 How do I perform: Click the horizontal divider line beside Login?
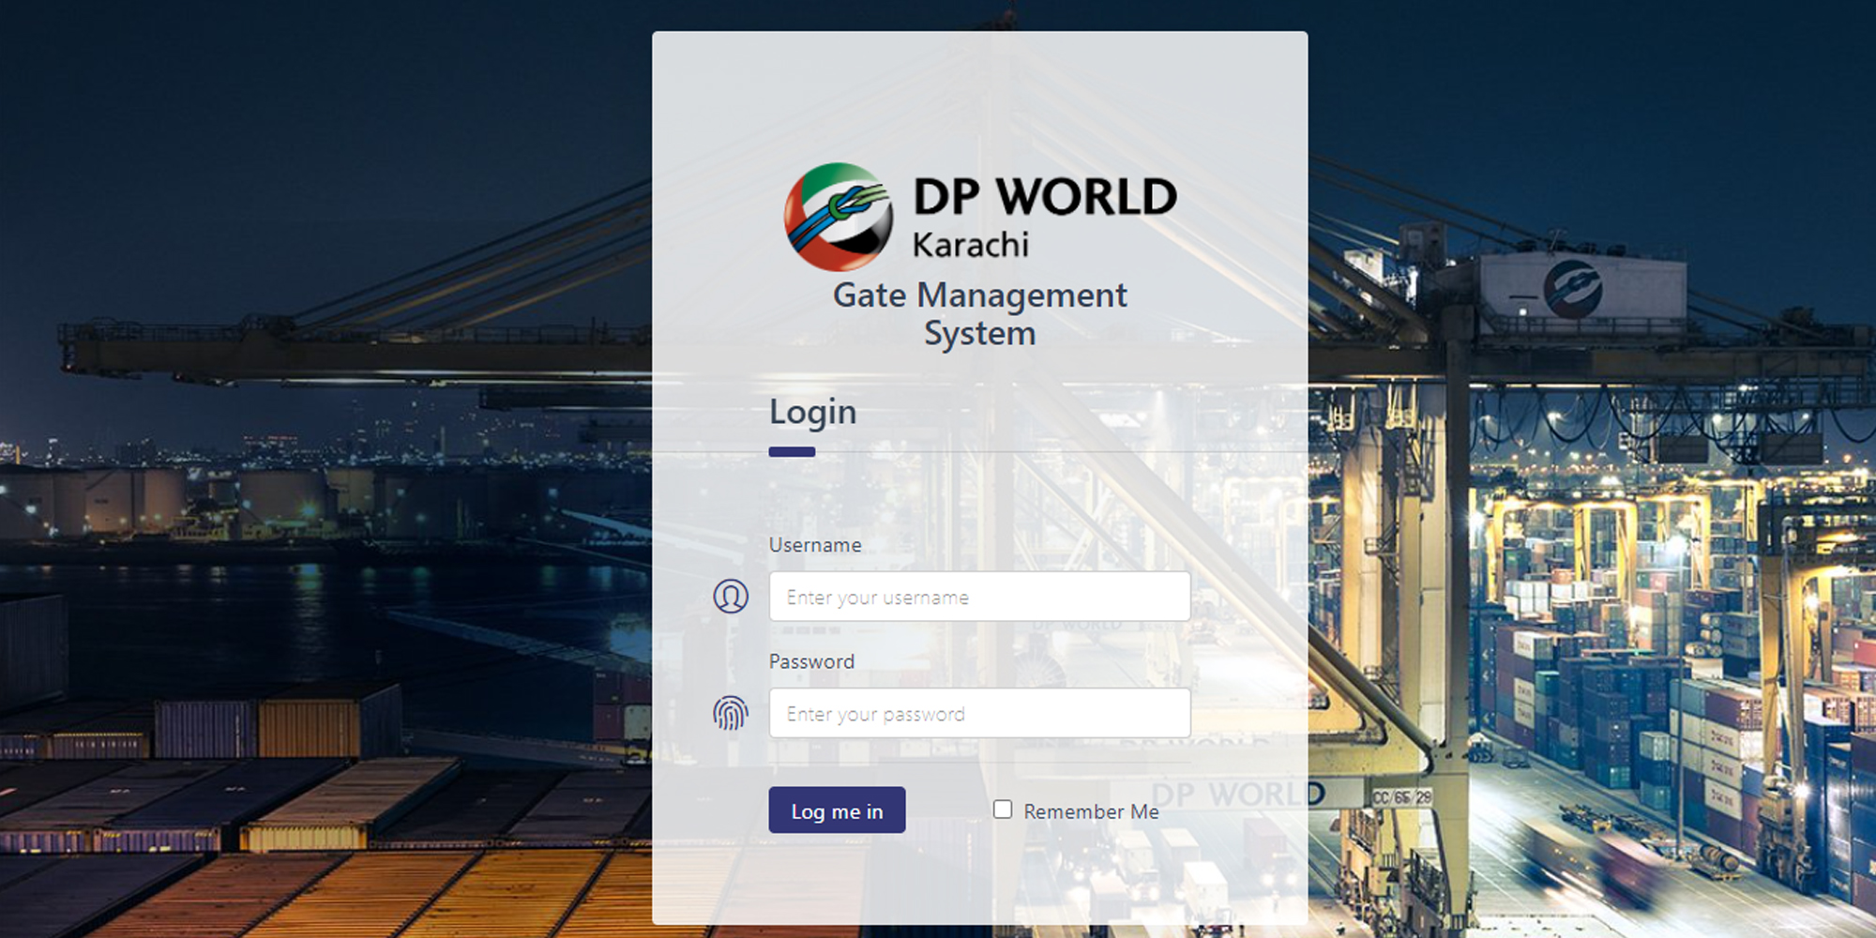(x=1060, y=452)
